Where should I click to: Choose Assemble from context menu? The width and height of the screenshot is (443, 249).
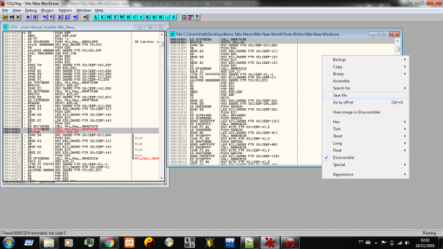coord(365,81)
